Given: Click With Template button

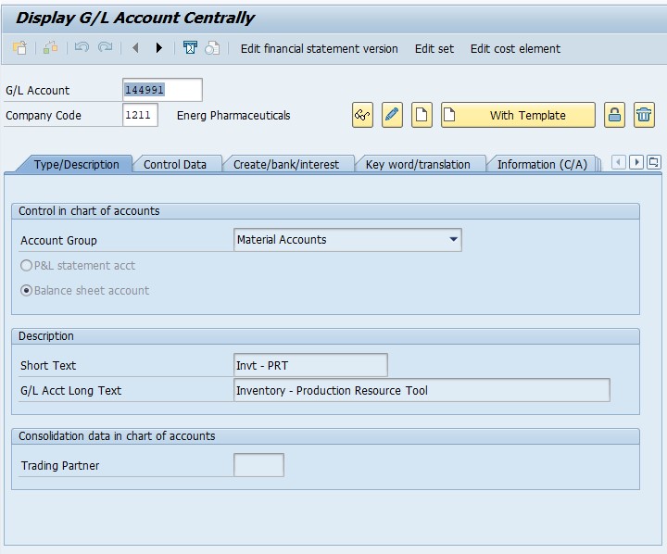Looking at the screenshot, I should point(518,115).
